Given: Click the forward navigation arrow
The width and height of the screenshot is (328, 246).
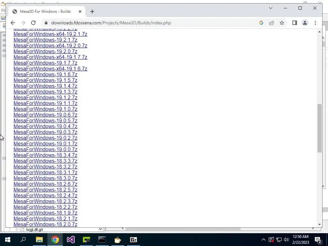Looking at the screenshot, I should click(x=23, y=23).
